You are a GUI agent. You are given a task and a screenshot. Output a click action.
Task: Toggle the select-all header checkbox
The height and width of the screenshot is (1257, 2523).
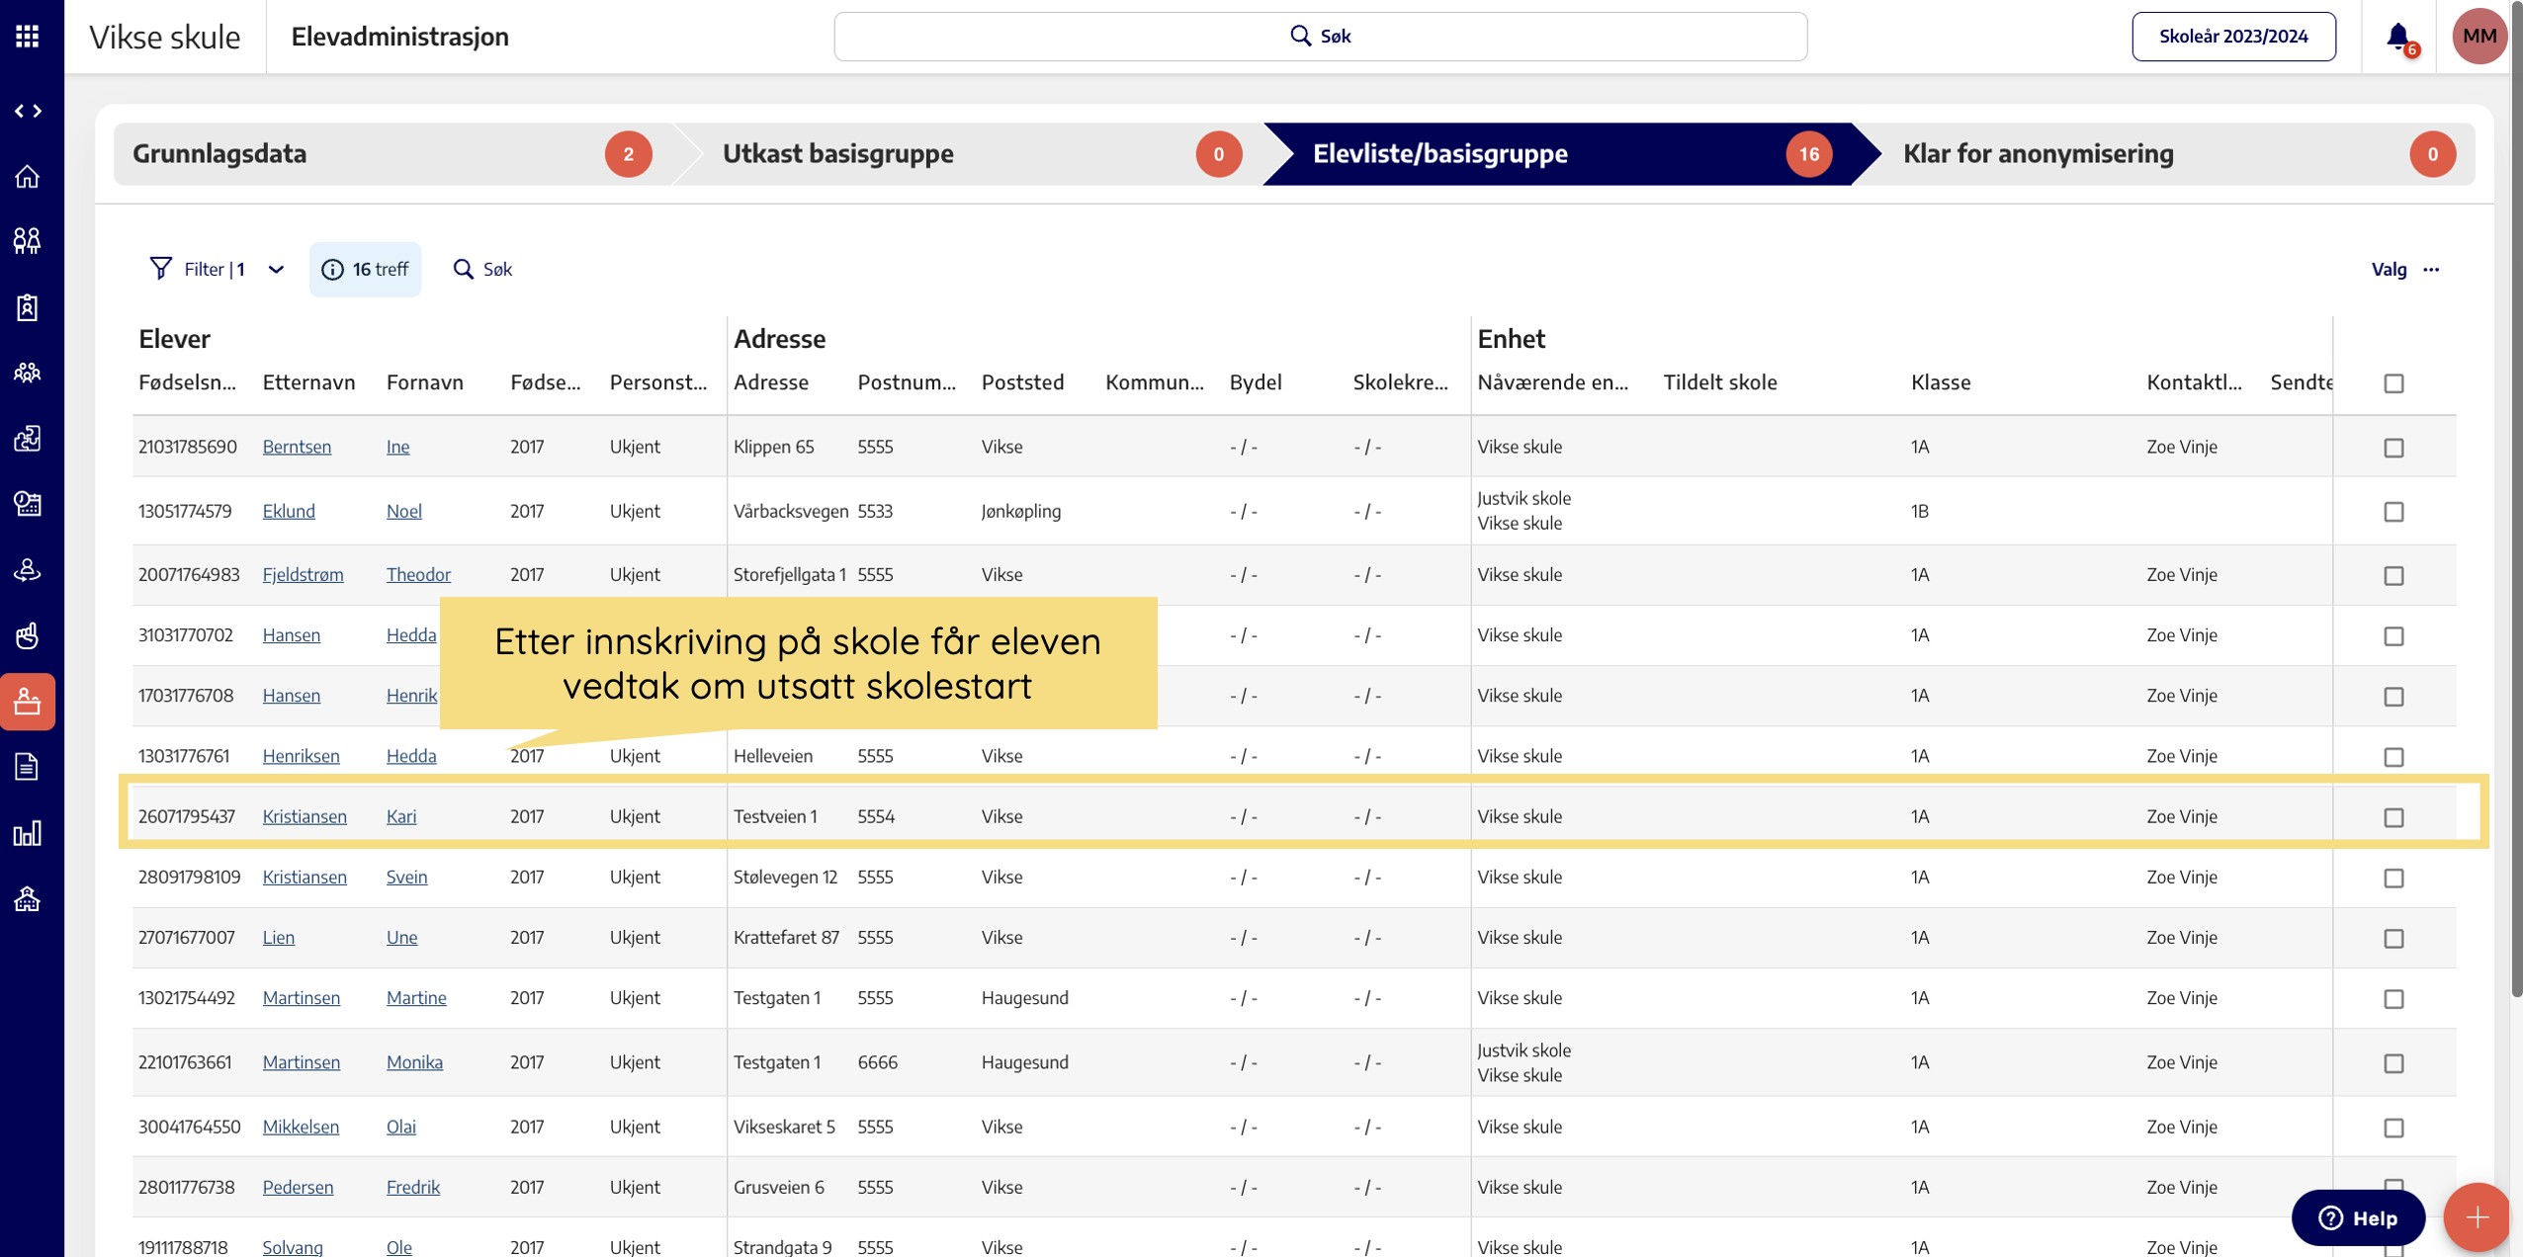pyautogui.click(x=2393, y=383)
